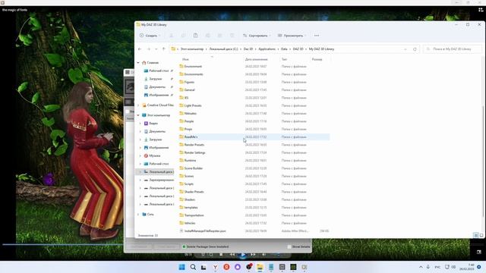Expand the Видео tree node
This screenshot has height=273, width=486.
[140, 123]
